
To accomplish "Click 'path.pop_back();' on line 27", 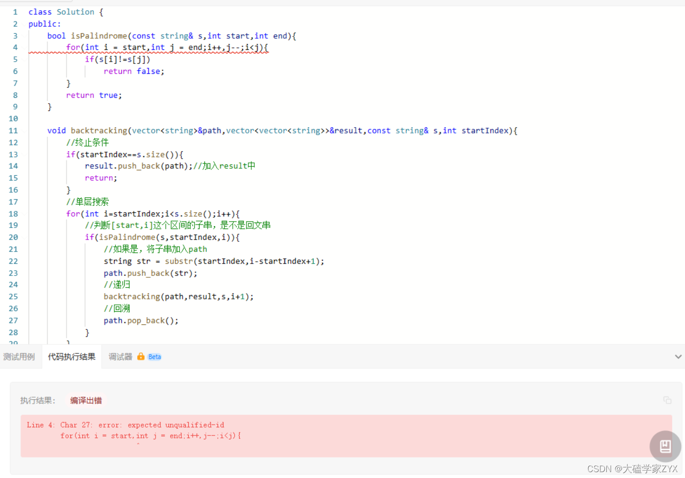I will [141, 320].
